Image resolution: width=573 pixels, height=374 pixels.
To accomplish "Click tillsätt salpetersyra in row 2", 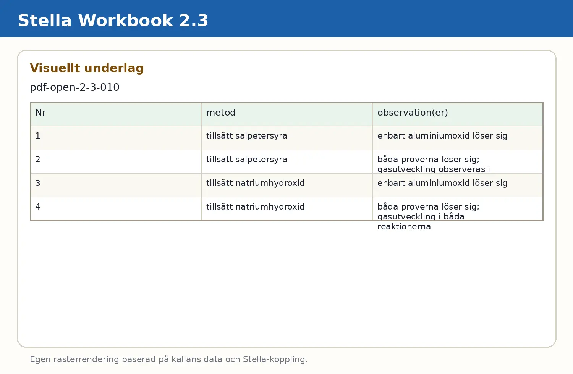I will point(247,160).
